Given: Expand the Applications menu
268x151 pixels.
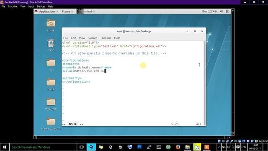Looking at the screenshot, I should point(49,11).
